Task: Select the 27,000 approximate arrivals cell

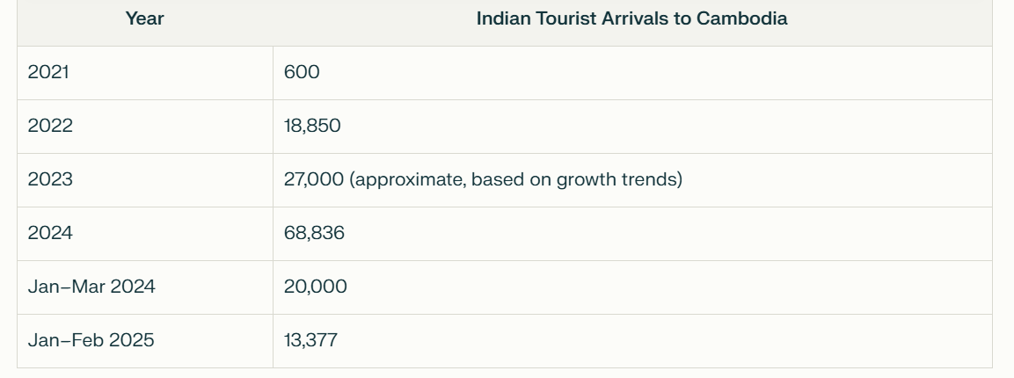Action: (x=483, y=179)
